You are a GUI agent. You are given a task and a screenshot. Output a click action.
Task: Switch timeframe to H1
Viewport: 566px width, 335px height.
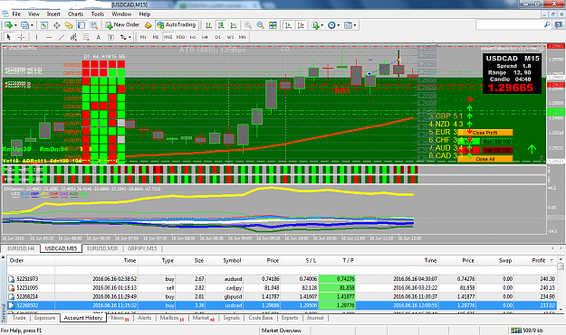coord(193,37)
